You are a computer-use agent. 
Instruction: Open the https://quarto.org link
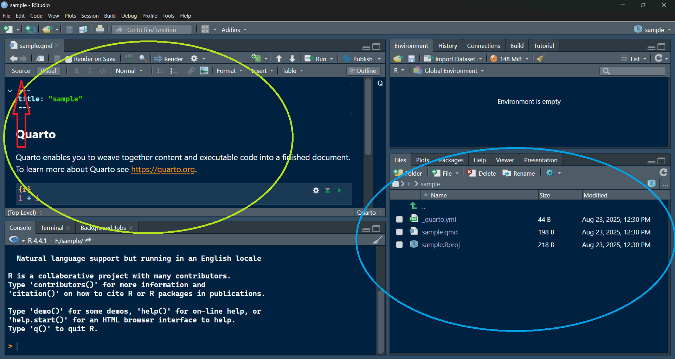click(163, 169)
